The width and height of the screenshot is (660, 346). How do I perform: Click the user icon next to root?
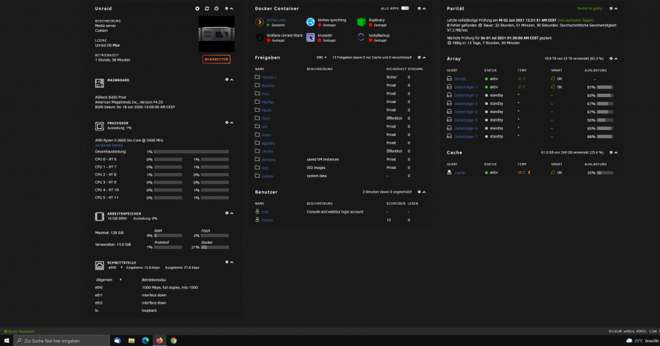click(x=257, y=211)
